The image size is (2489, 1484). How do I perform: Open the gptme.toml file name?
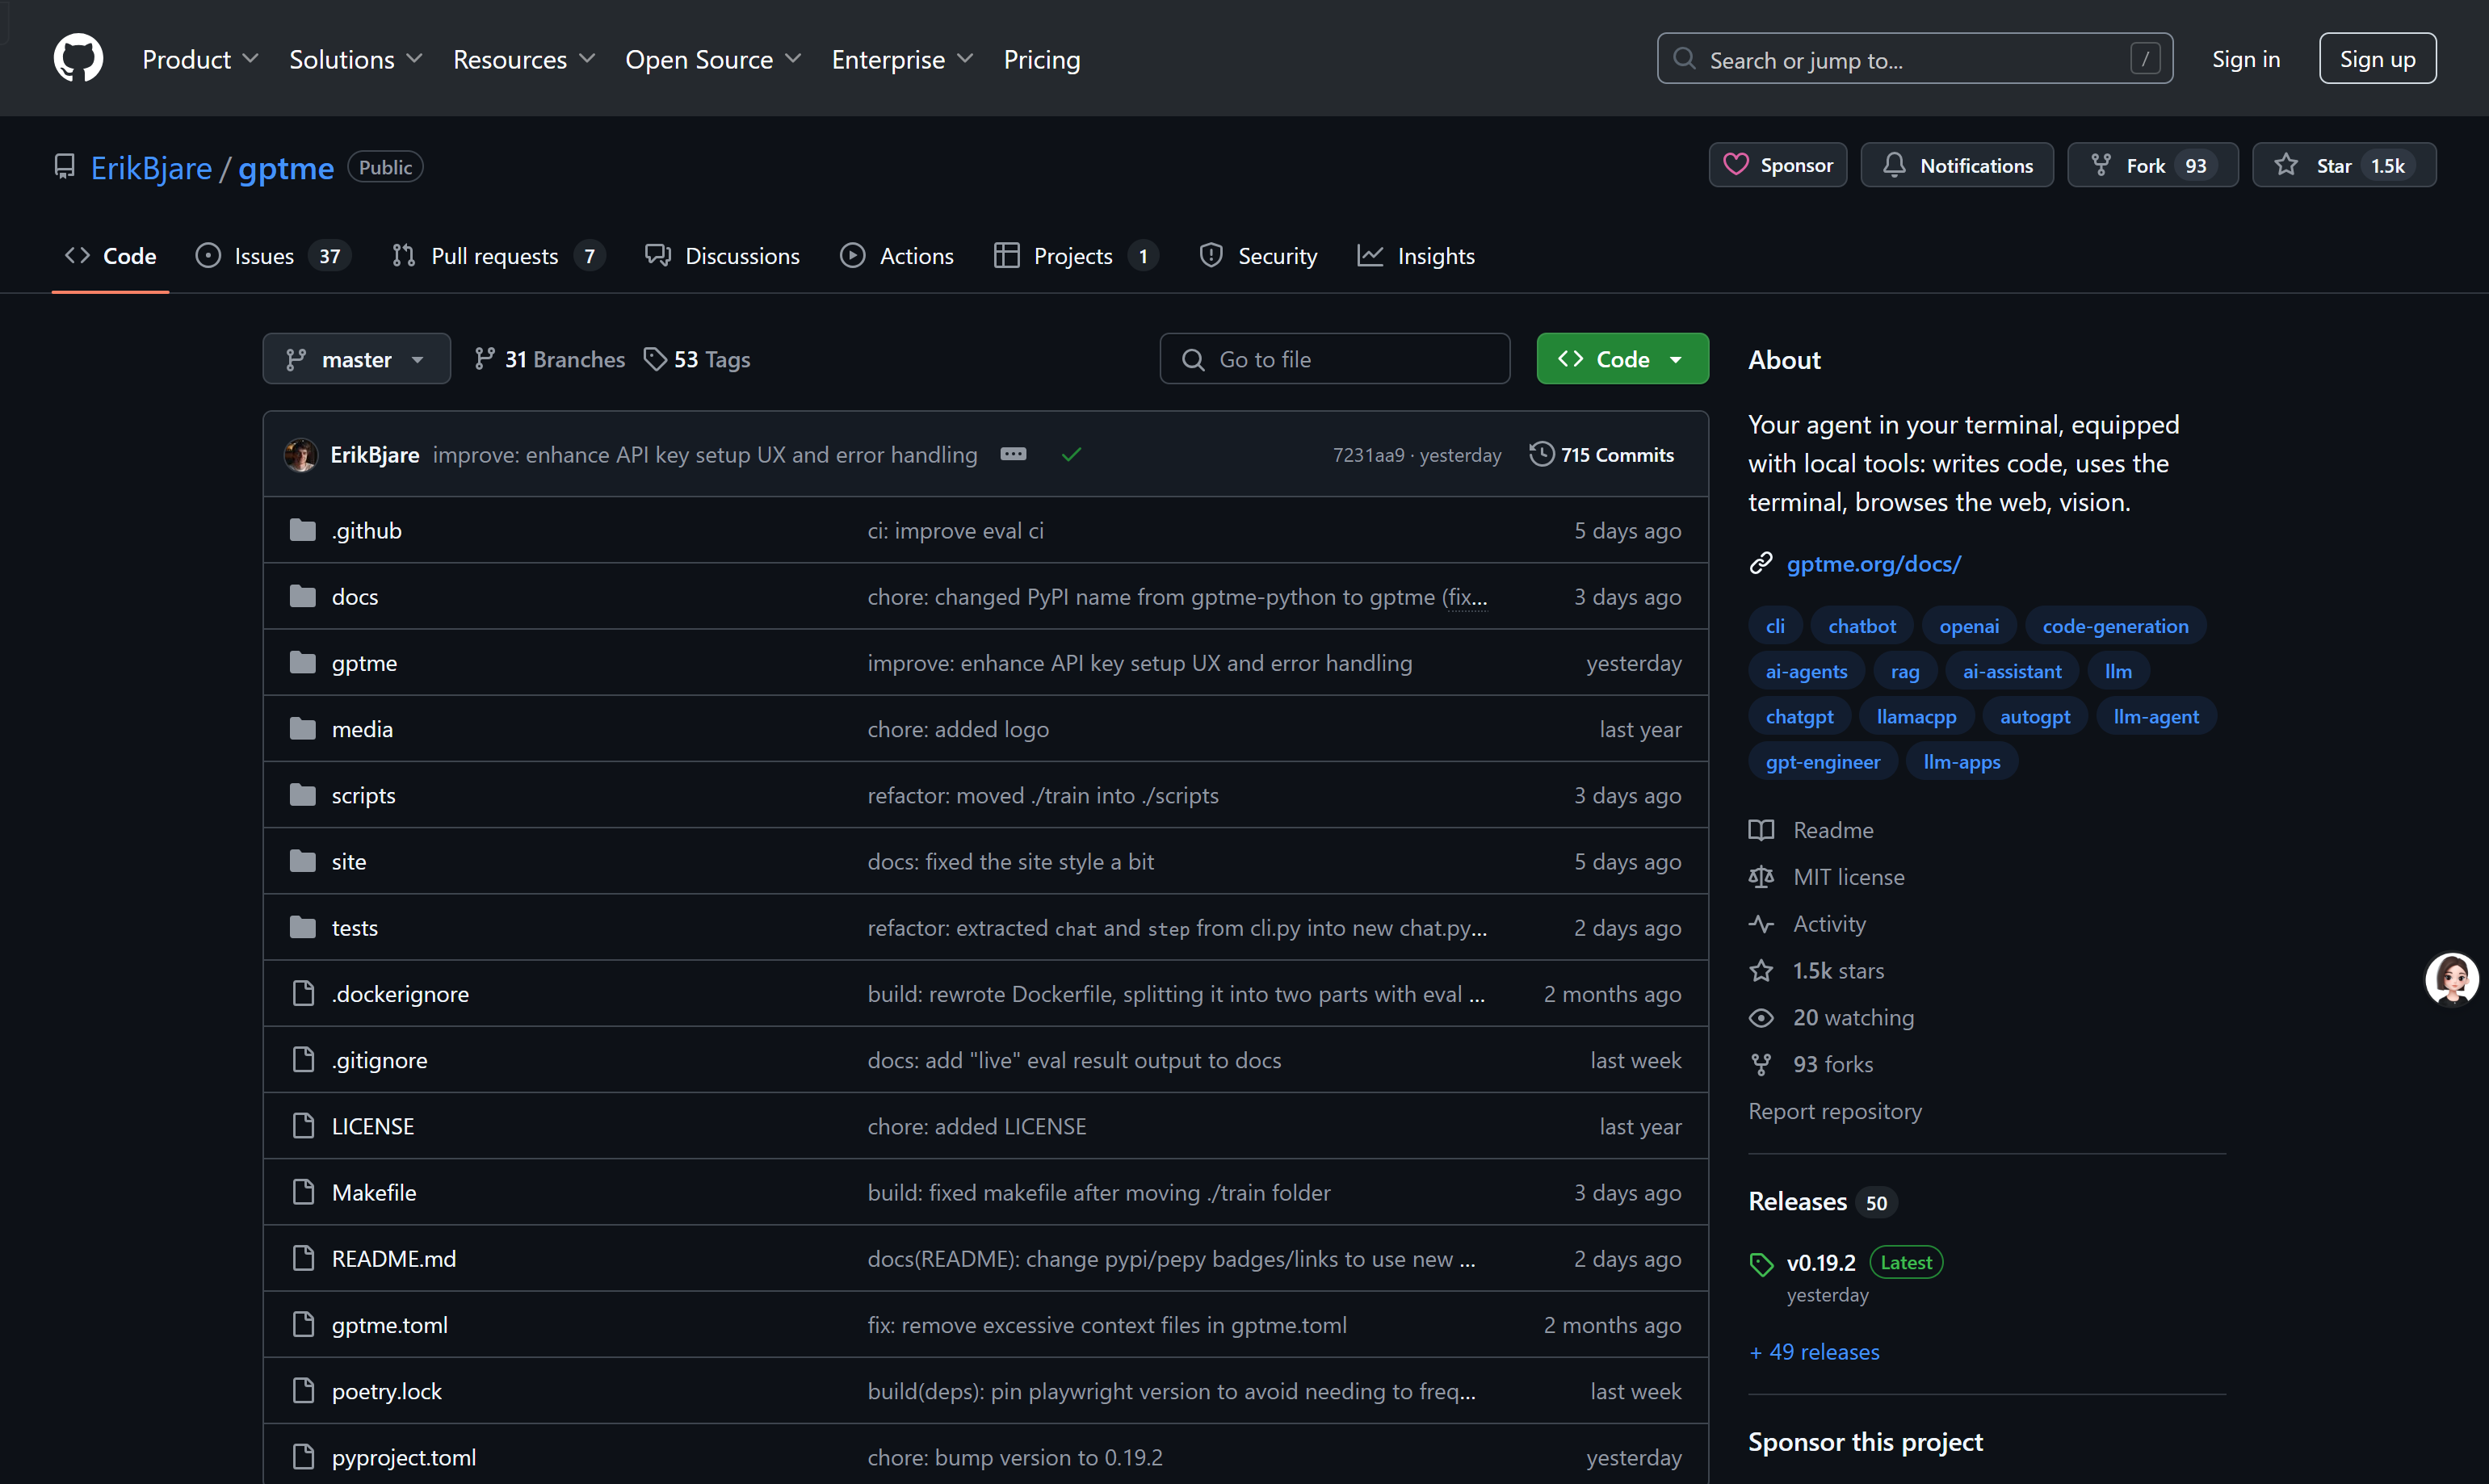click(389, 1325)
